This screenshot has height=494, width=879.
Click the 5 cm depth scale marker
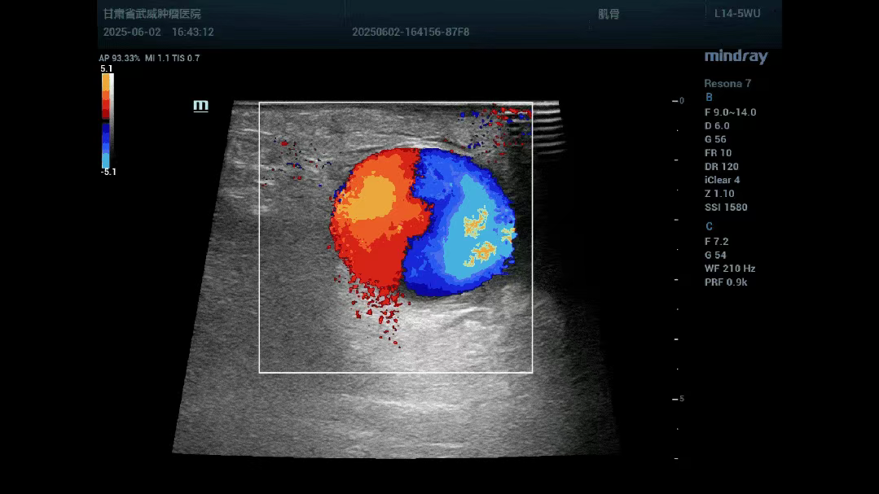(681, 399)
